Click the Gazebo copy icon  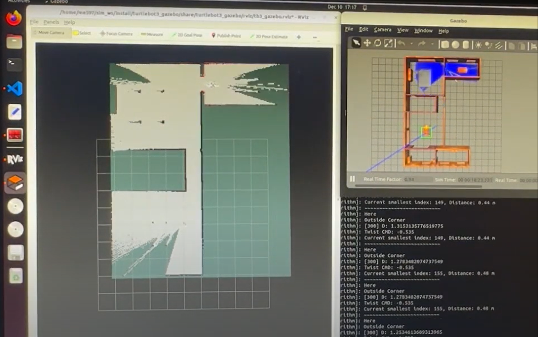pyautogui.click(x=511, y=46)
